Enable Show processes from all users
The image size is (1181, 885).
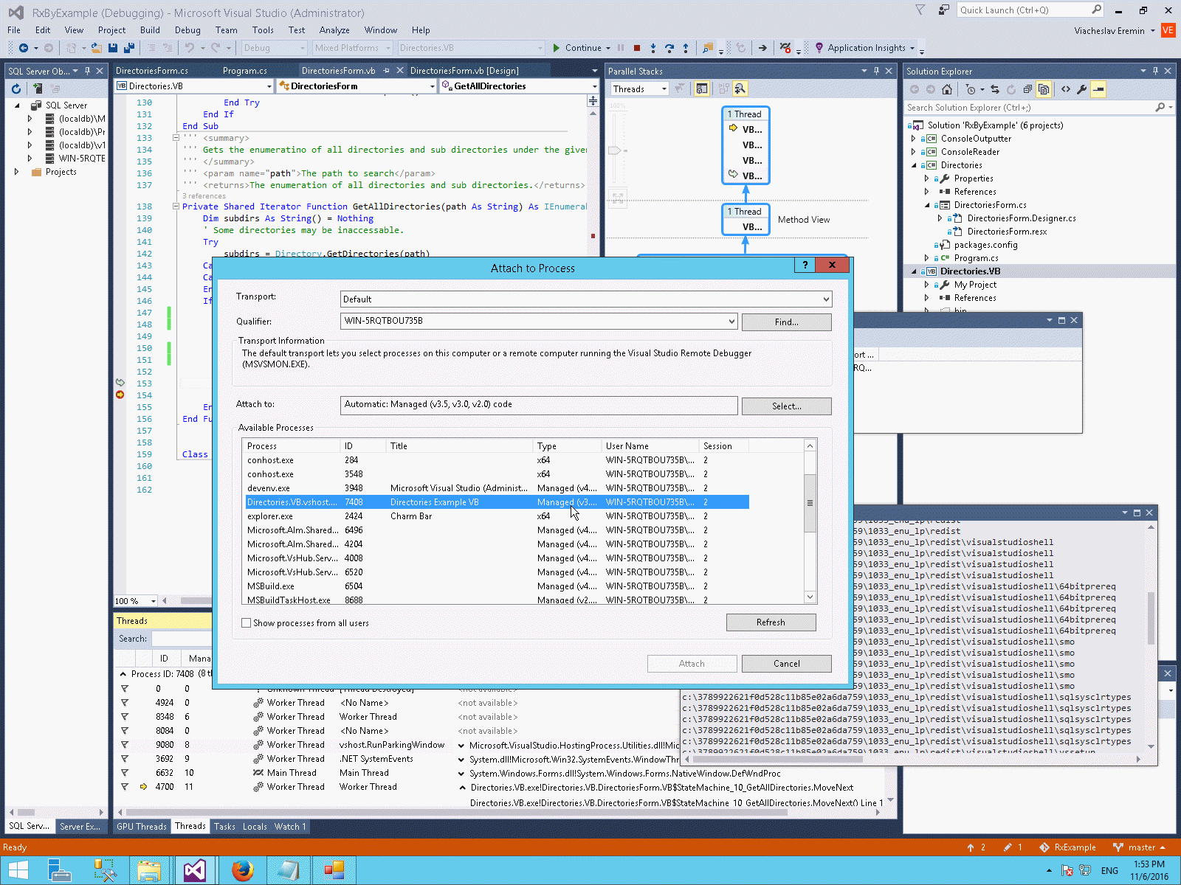(247, 623)
